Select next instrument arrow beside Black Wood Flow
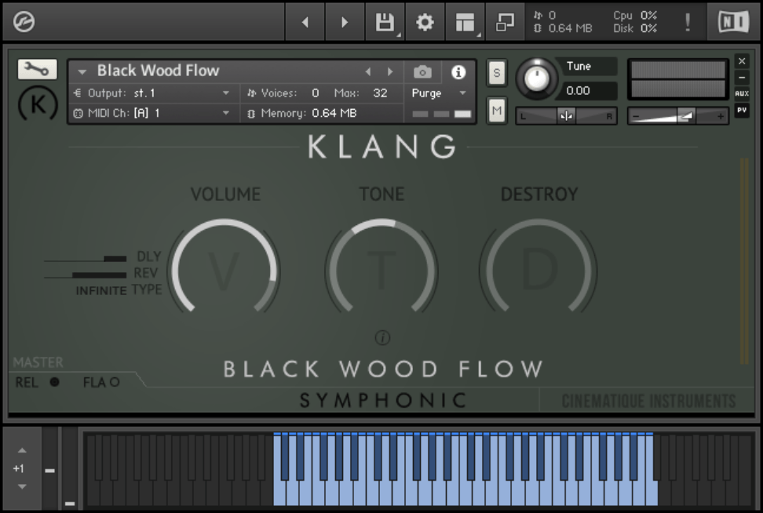Image resolution: width=763 pixels, height=513 pixels. (x=390, y=72)
